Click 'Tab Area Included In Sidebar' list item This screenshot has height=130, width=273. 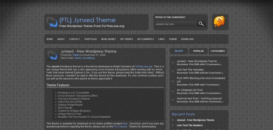(x=74, y=99)
